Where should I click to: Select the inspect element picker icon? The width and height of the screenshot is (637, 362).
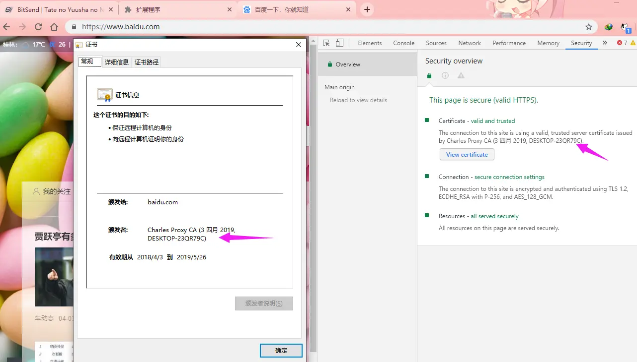point(326,43)
